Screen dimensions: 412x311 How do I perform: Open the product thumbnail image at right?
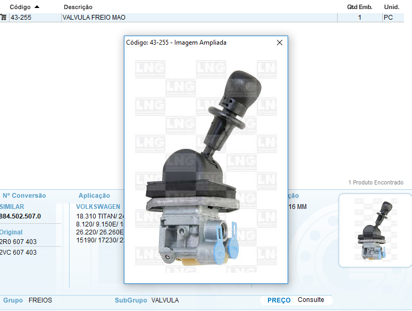click(x=375, y=230)
